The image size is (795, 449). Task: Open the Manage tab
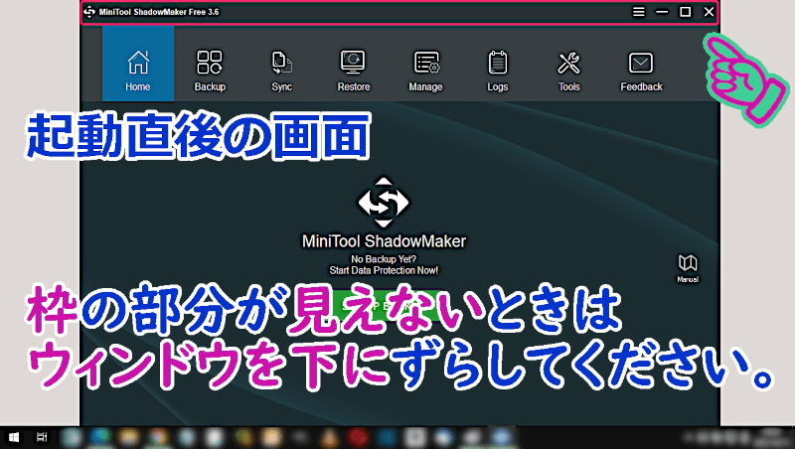tap(425, 71)
